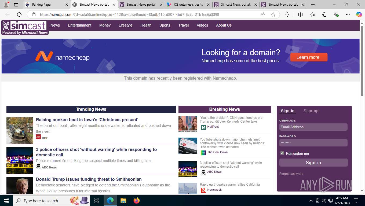Open the browser profile icon
Screen dimensions: 365x206
pos(6,5)
